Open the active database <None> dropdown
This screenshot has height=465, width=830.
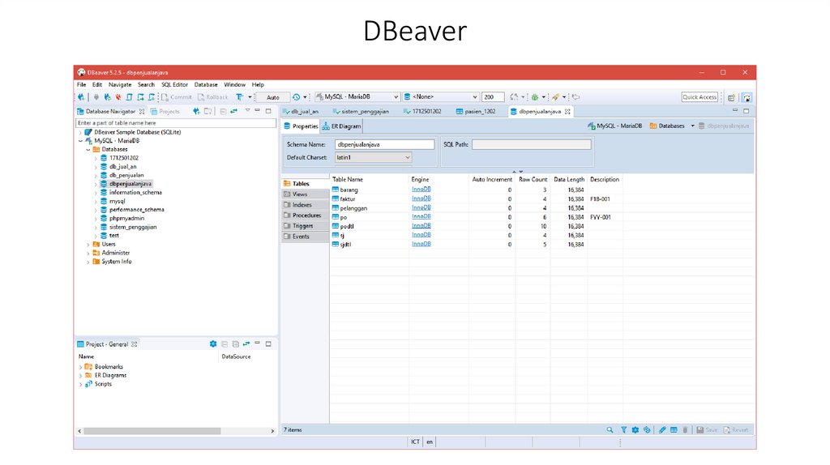pos(474,97)
